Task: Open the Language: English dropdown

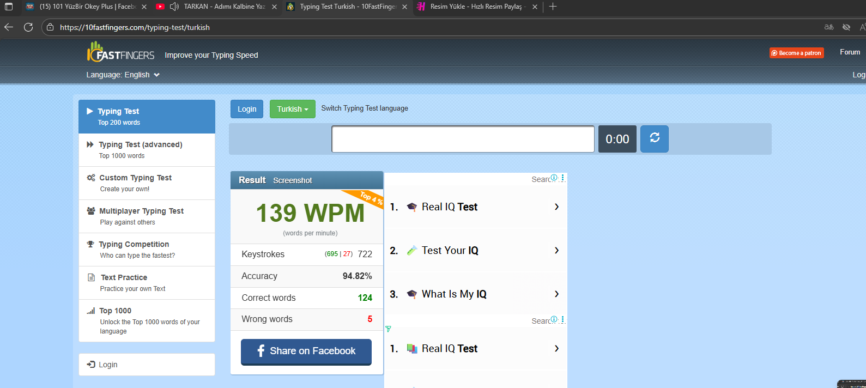Action: 123,75
